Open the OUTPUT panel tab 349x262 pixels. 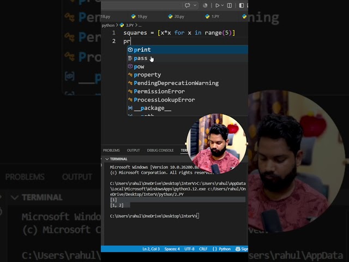pos(133,151)
